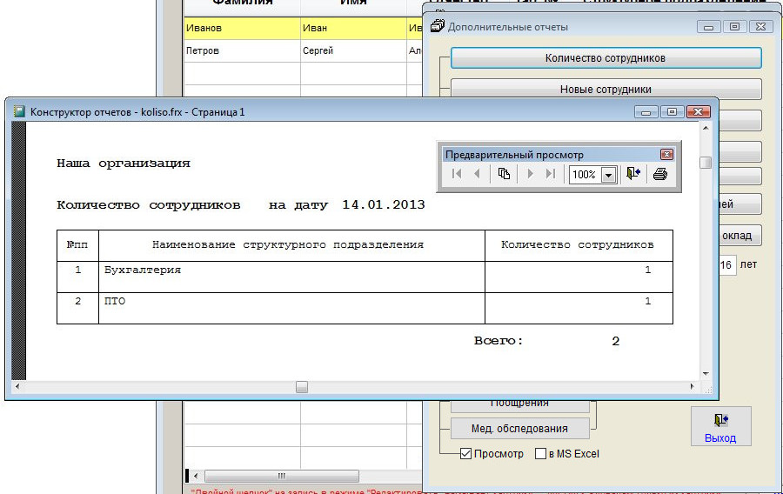Viewport: 783px width, 494px height.
Task: Click the Всего: total label
Action: pos(499,341)
